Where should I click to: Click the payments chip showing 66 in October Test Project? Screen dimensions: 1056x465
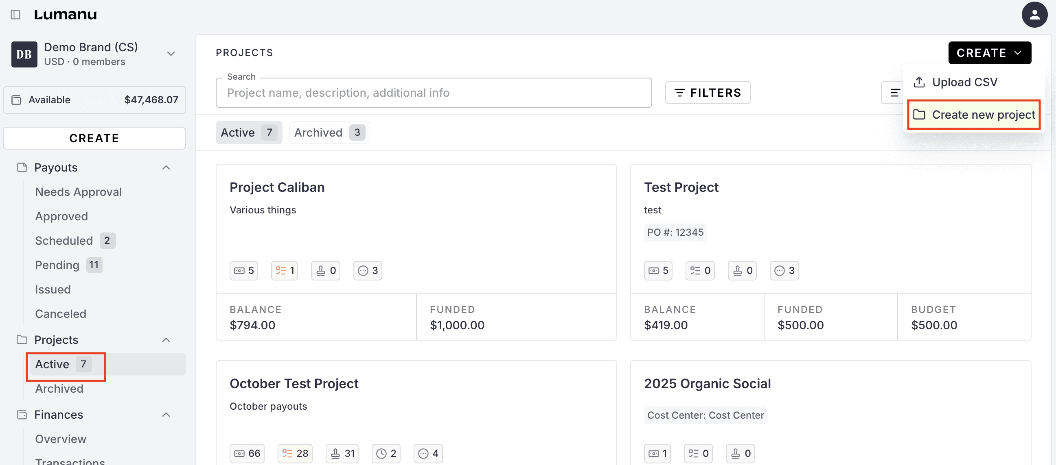(247, 453)
